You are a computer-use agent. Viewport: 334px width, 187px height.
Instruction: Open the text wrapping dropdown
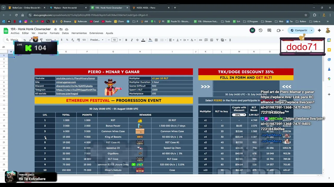coord(186,40)
